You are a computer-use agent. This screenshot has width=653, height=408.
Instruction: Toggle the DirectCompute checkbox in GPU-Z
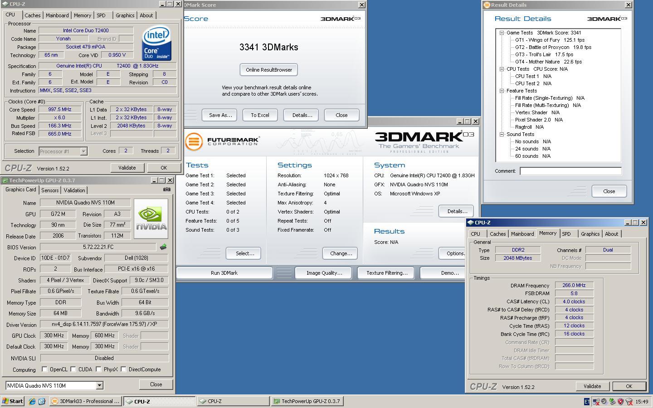coord(123,369)
